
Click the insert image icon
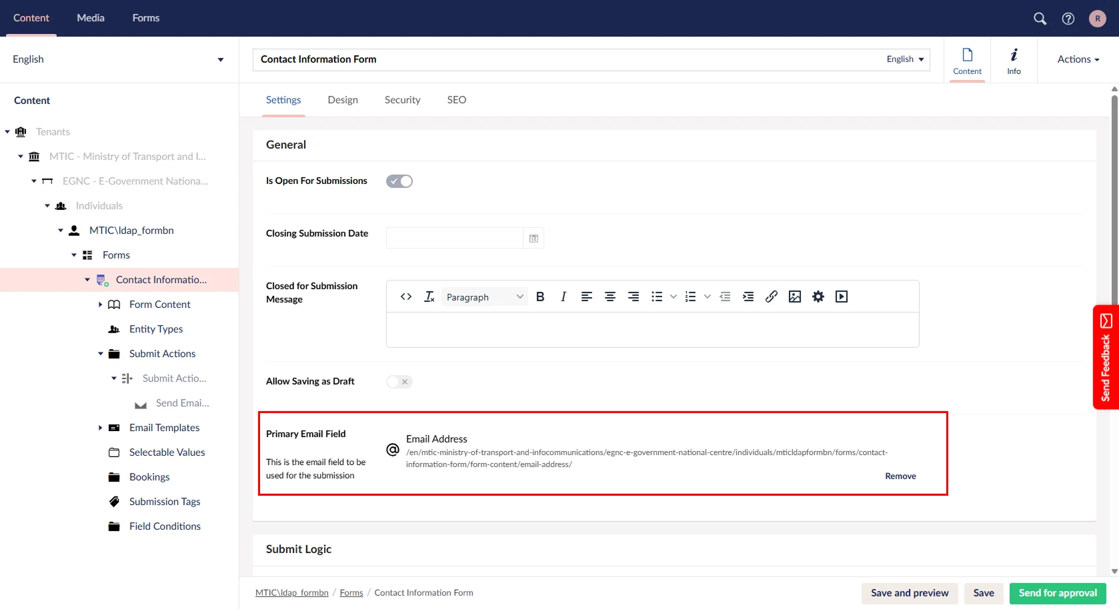coord(794,297)
